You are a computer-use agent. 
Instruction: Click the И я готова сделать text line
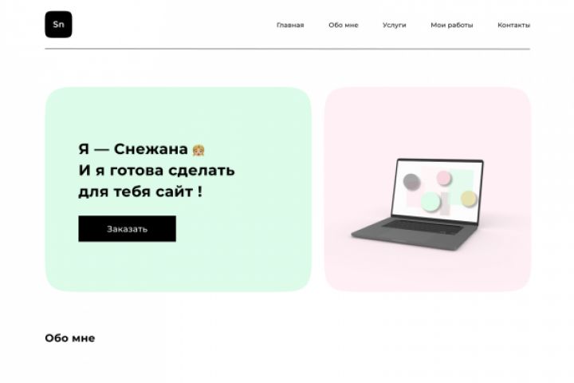pos(156,171)
